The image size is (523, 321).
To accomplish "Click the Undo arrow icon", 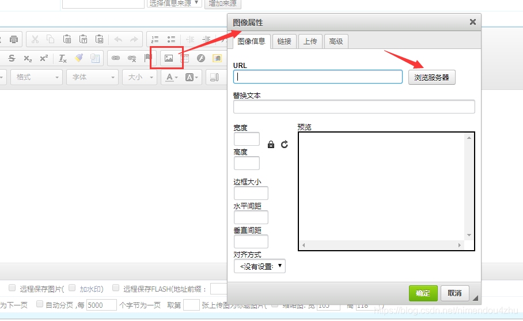I will pos(118,40).
